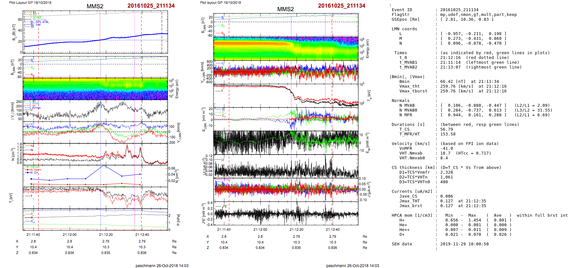Click the MMS2 title above the right plot
The image size is (576, 268).
coord(285,9)
